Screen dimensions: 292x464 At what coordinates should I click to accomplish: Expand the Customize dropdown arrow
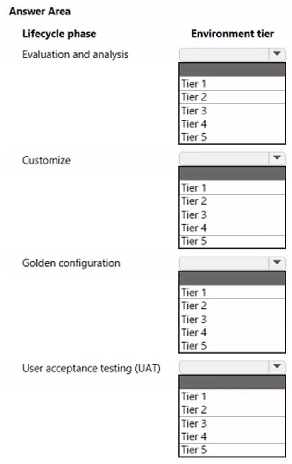click(x=277, y=158)
